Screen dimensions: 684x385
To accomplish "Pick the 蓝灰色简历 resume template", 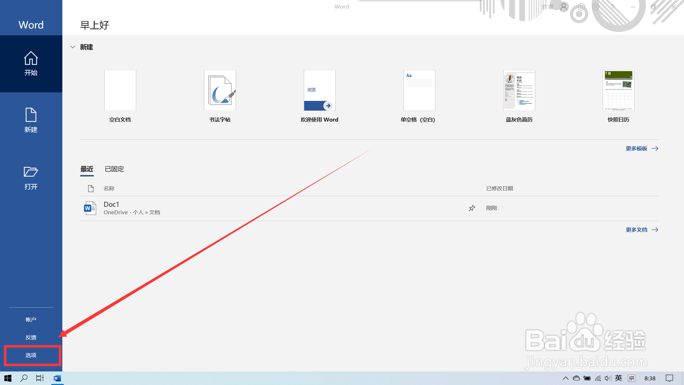I will tap(519, 96).
